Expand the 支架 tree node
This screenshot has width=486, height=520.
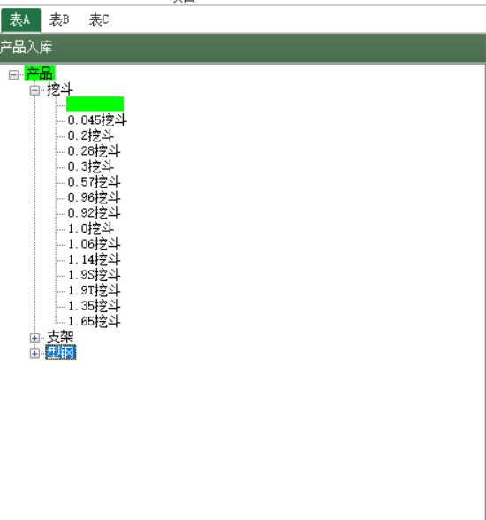[x=34, y=338]
